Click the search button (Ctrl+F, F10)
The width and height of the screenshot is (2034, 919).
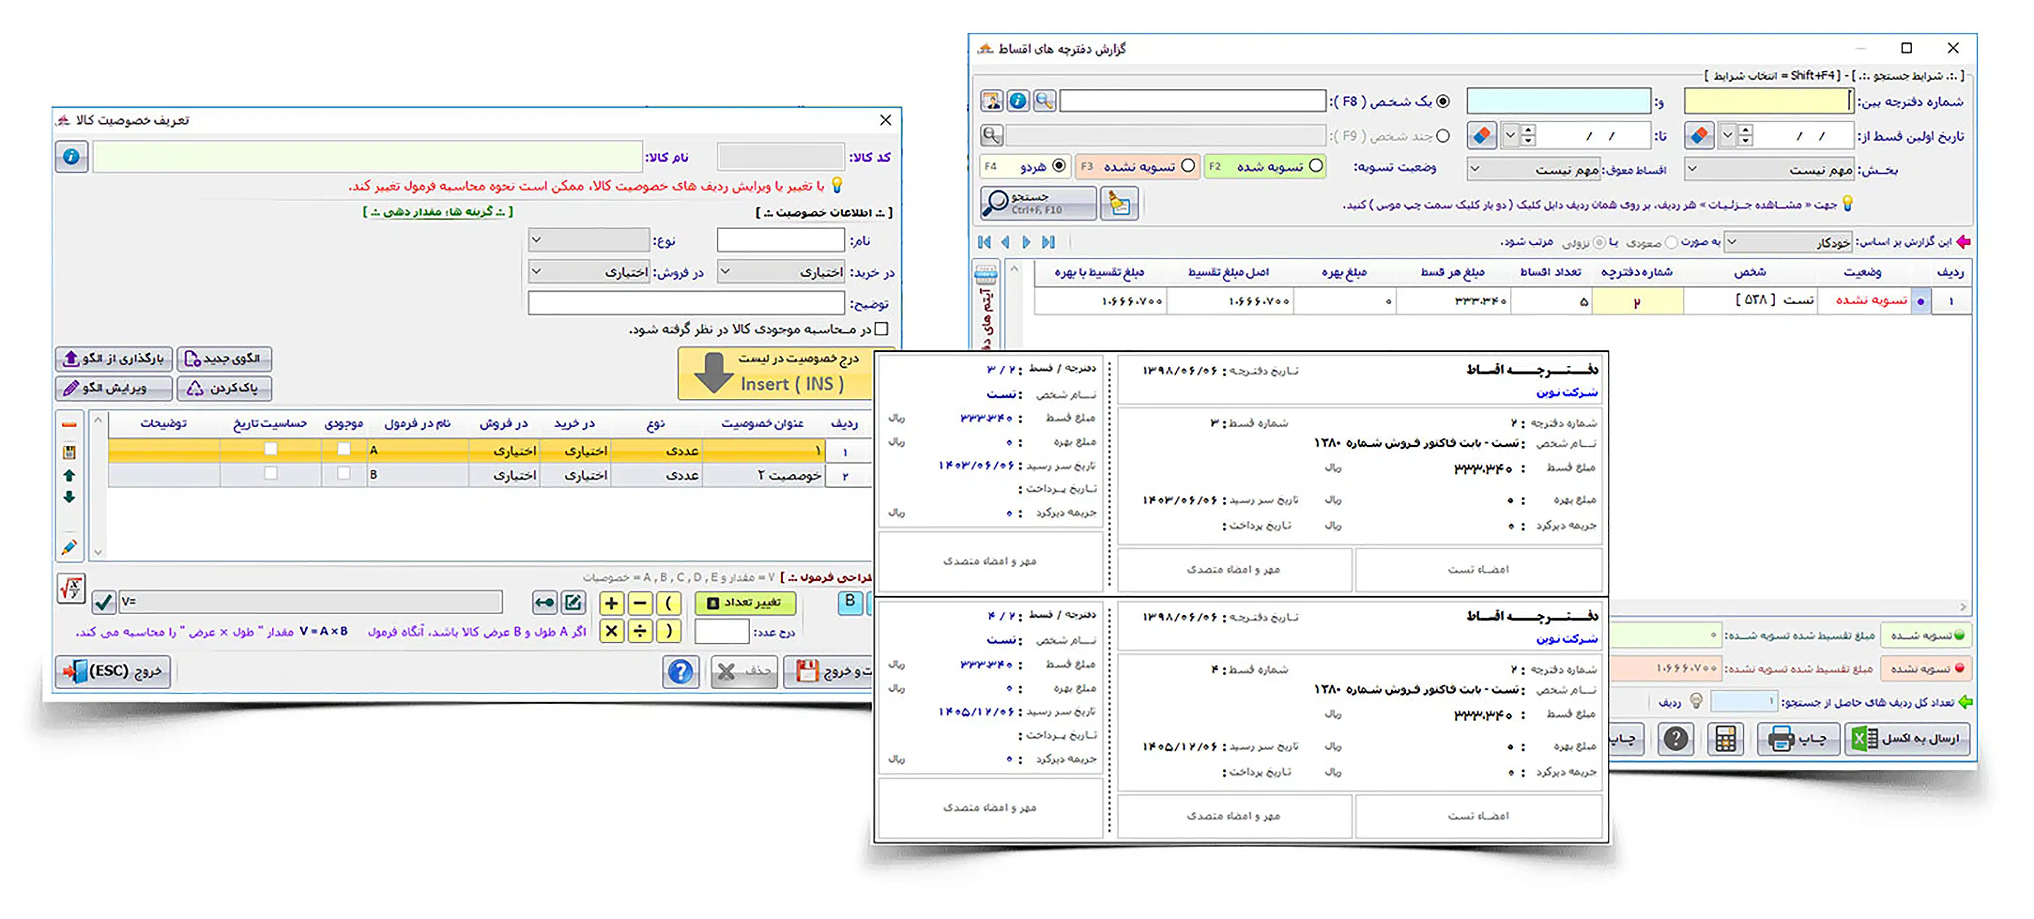(1038, 203)
